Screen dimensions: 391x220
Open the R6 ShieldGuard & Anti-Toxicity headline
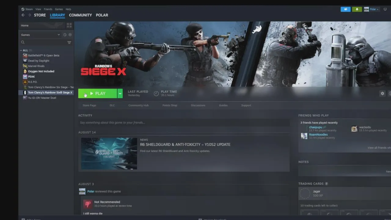(185, 145)
